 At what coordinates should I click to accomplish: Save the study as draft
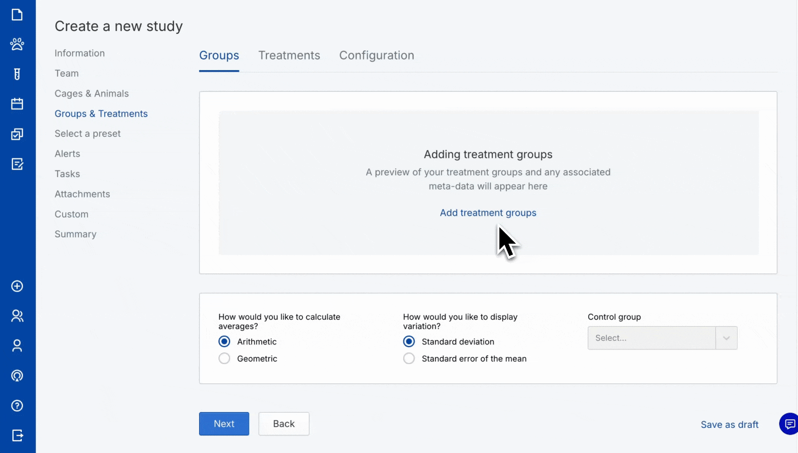(x=729, y=424)
